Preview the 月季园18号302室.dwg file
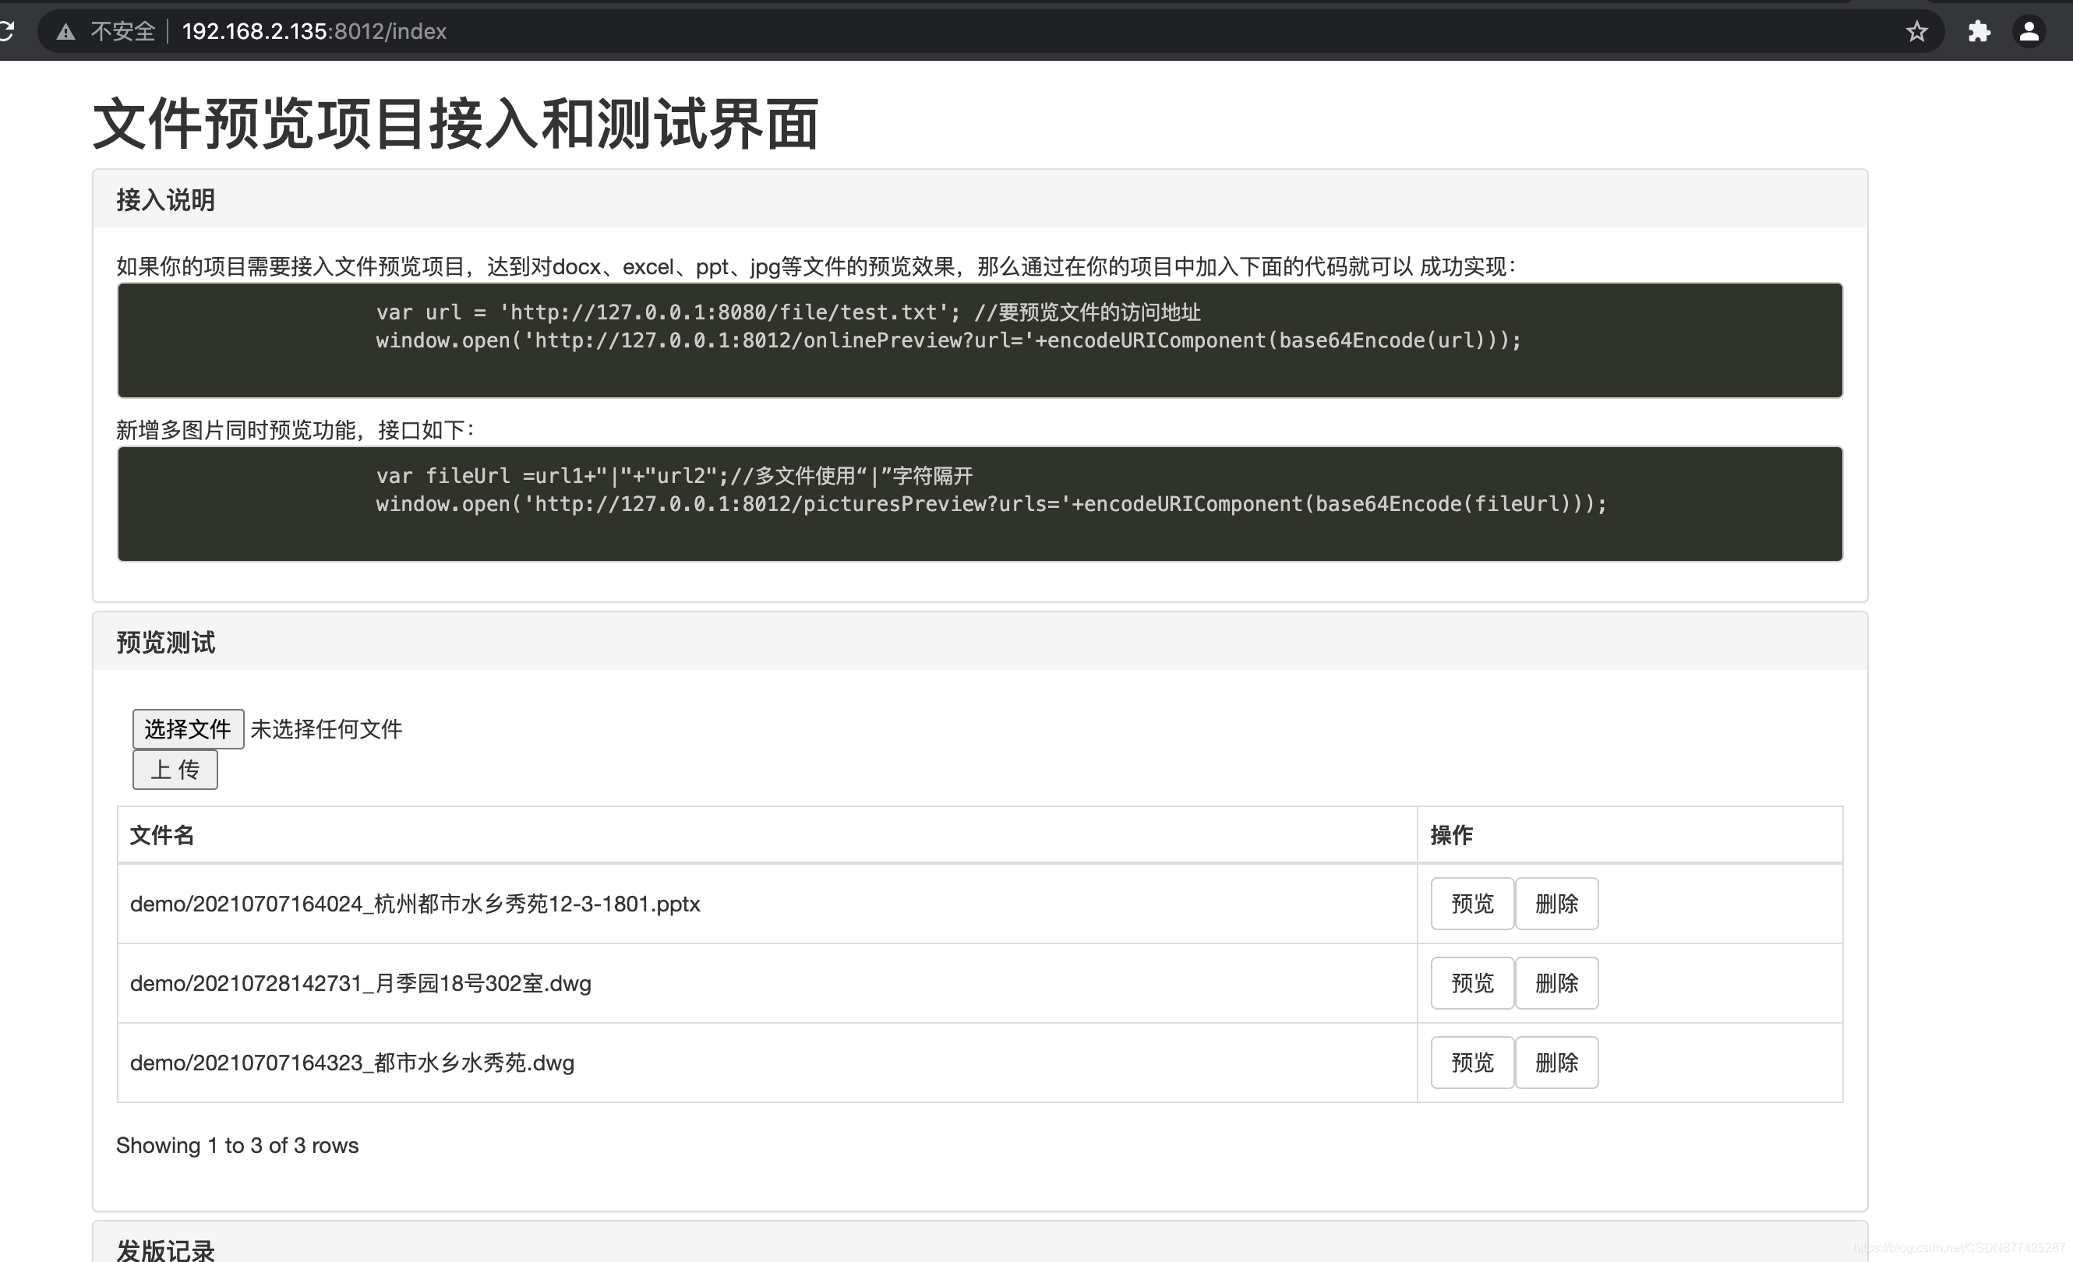The height and width of the screenshot is (1262, 2073). click(x=1471, y=983)
